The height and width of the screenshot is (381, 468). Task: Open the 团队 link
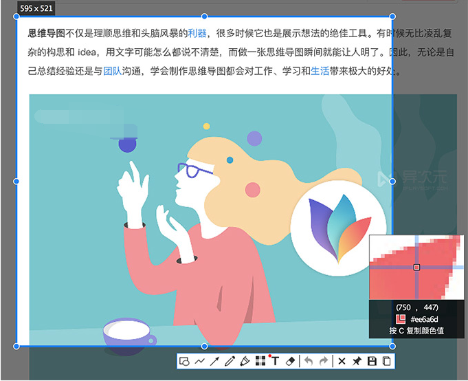click(x=113, y=71)
